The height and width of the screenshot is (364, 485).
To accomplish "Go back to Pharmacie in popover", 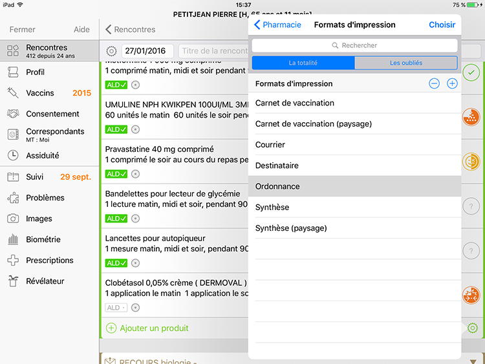I will pos(278,25).
